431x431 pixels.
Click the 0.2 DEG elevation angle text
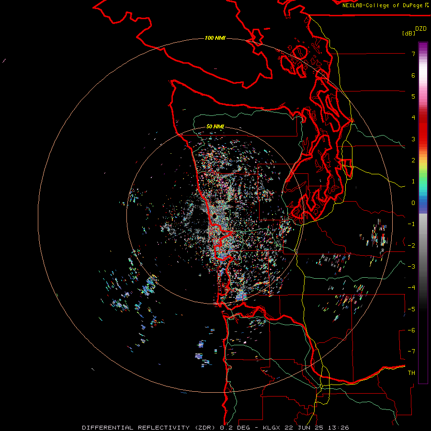click(235, 428)
